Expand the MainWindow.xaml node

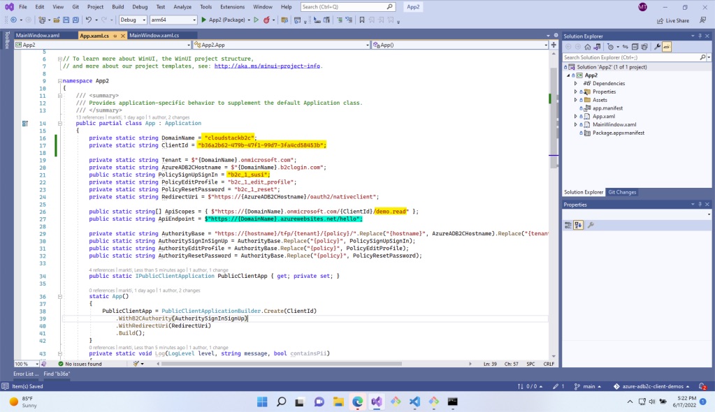(x=575, y=124)
